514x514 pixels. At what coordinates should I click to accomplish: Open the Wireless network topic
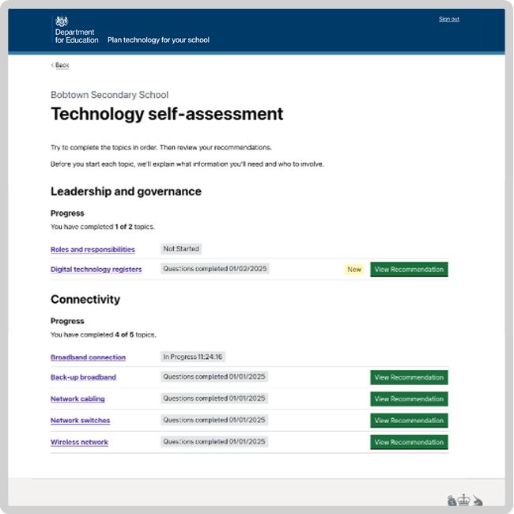coord(79,442)
